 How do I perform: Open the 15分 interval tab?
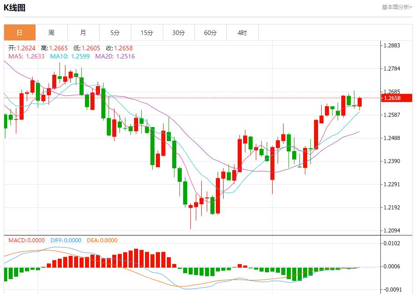click(x=147, y=33)
